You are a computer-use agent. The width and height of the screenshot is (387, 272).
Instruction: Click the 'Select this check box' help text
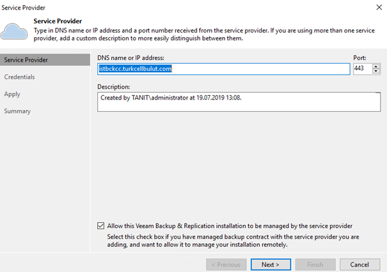233,241
